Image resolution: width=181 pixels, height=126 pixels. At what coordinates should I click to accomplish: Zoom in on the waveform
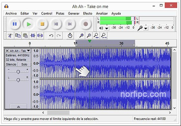click(82, 35)
